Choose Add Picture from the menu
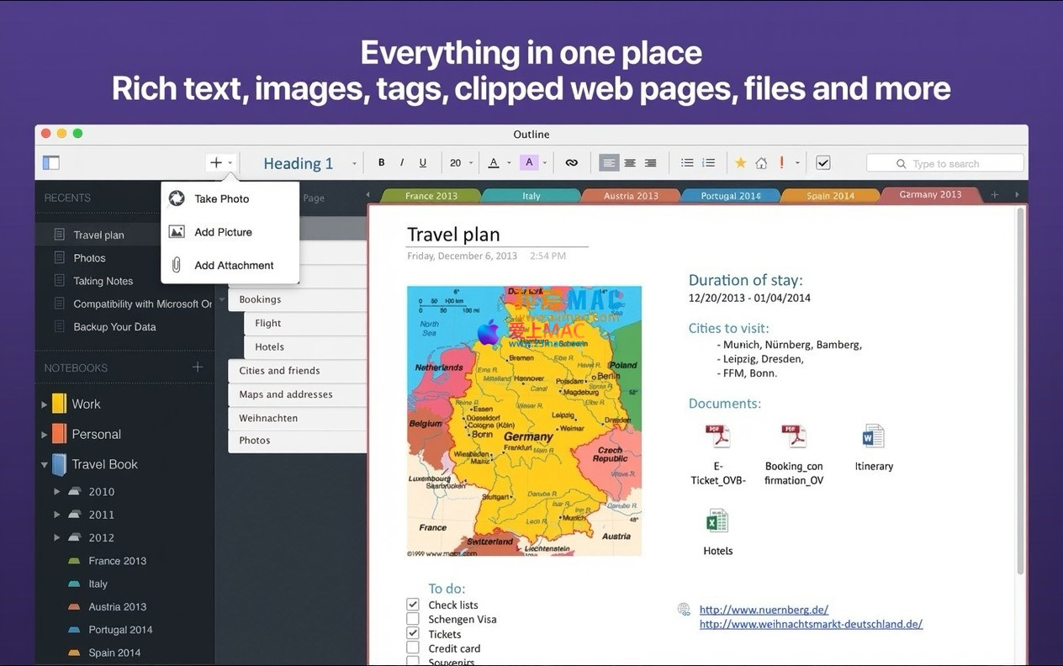 [x=223, y=232]
